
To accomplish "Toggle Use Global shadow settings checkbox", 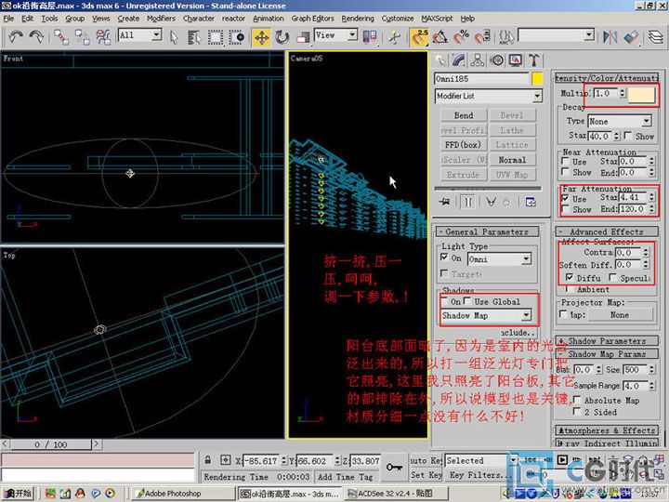I will click(x=467, y=301).
